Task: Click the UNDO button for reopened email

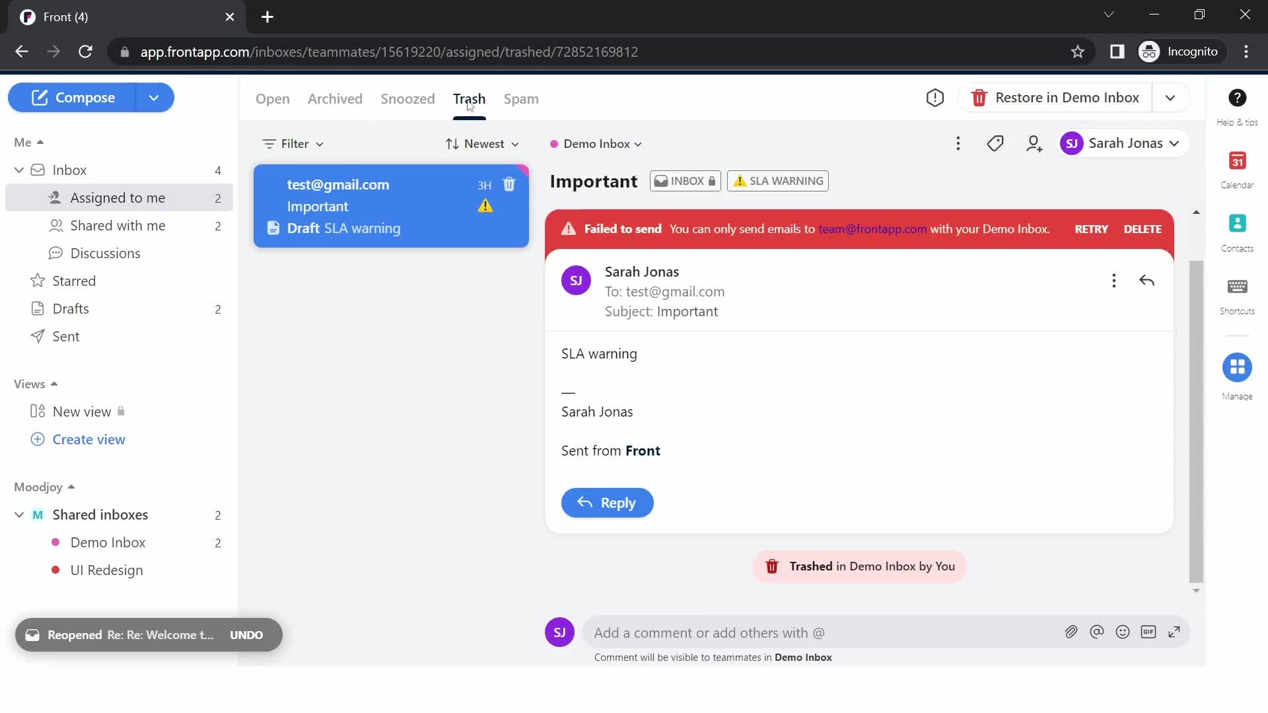Action: 246,634
